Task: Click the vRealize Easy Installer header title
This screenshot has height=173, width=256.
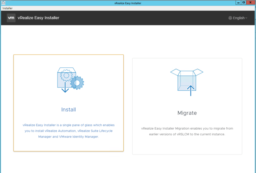Action: 39,18
